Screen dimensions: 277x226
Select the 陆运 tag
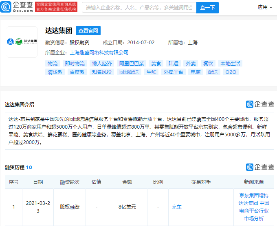(x=173, y=64)
